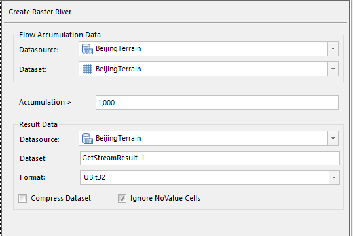Click BeijingTerrain text in Flow Accumulation Dataset
Image resolution: width=353 pixels, height=236 pixels.
pyautogui.click(x=119, y=69)
